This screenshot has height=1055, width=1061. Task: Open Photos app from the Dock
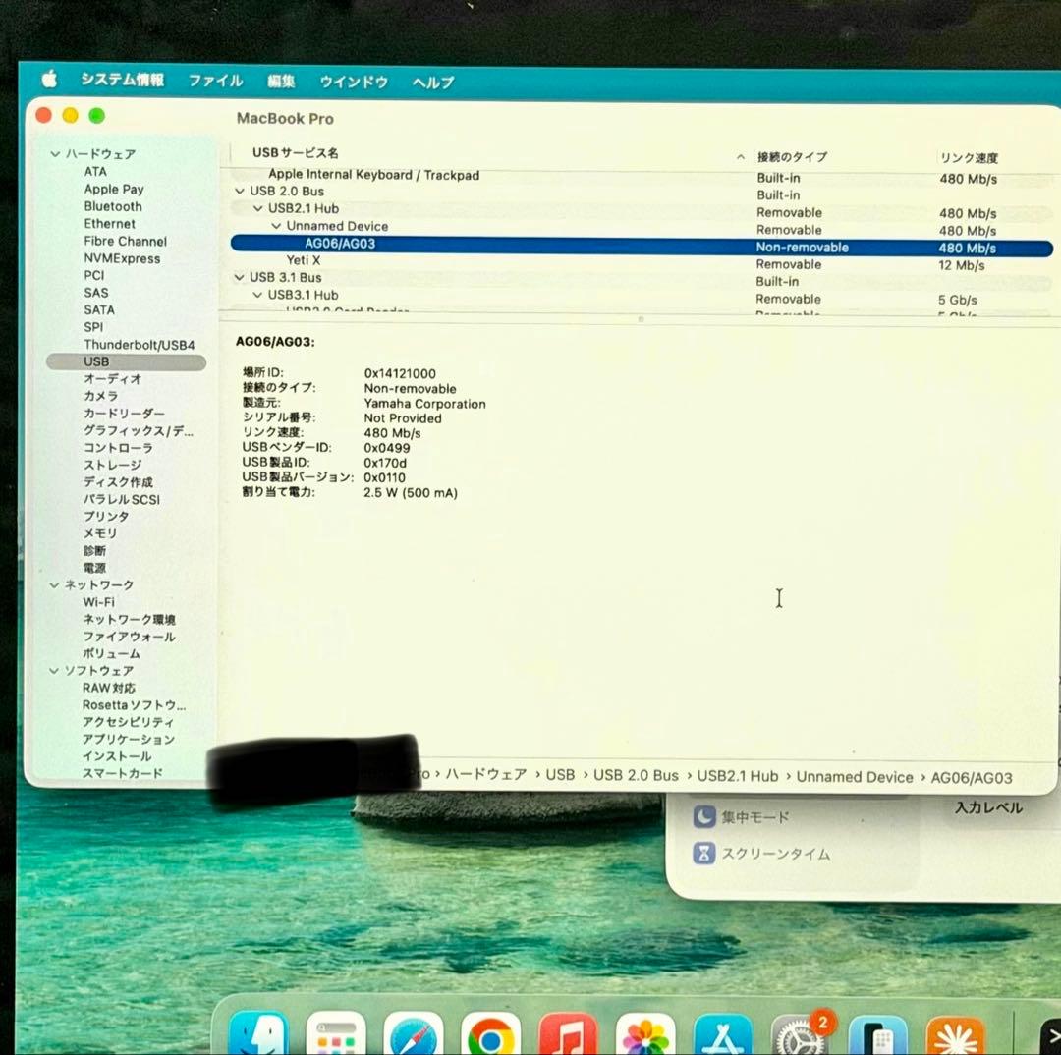coord(644,1034)
